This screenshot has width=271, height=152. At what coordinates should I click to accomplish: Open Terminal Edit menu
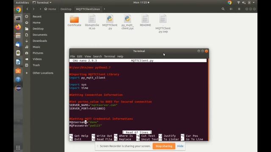80,56
